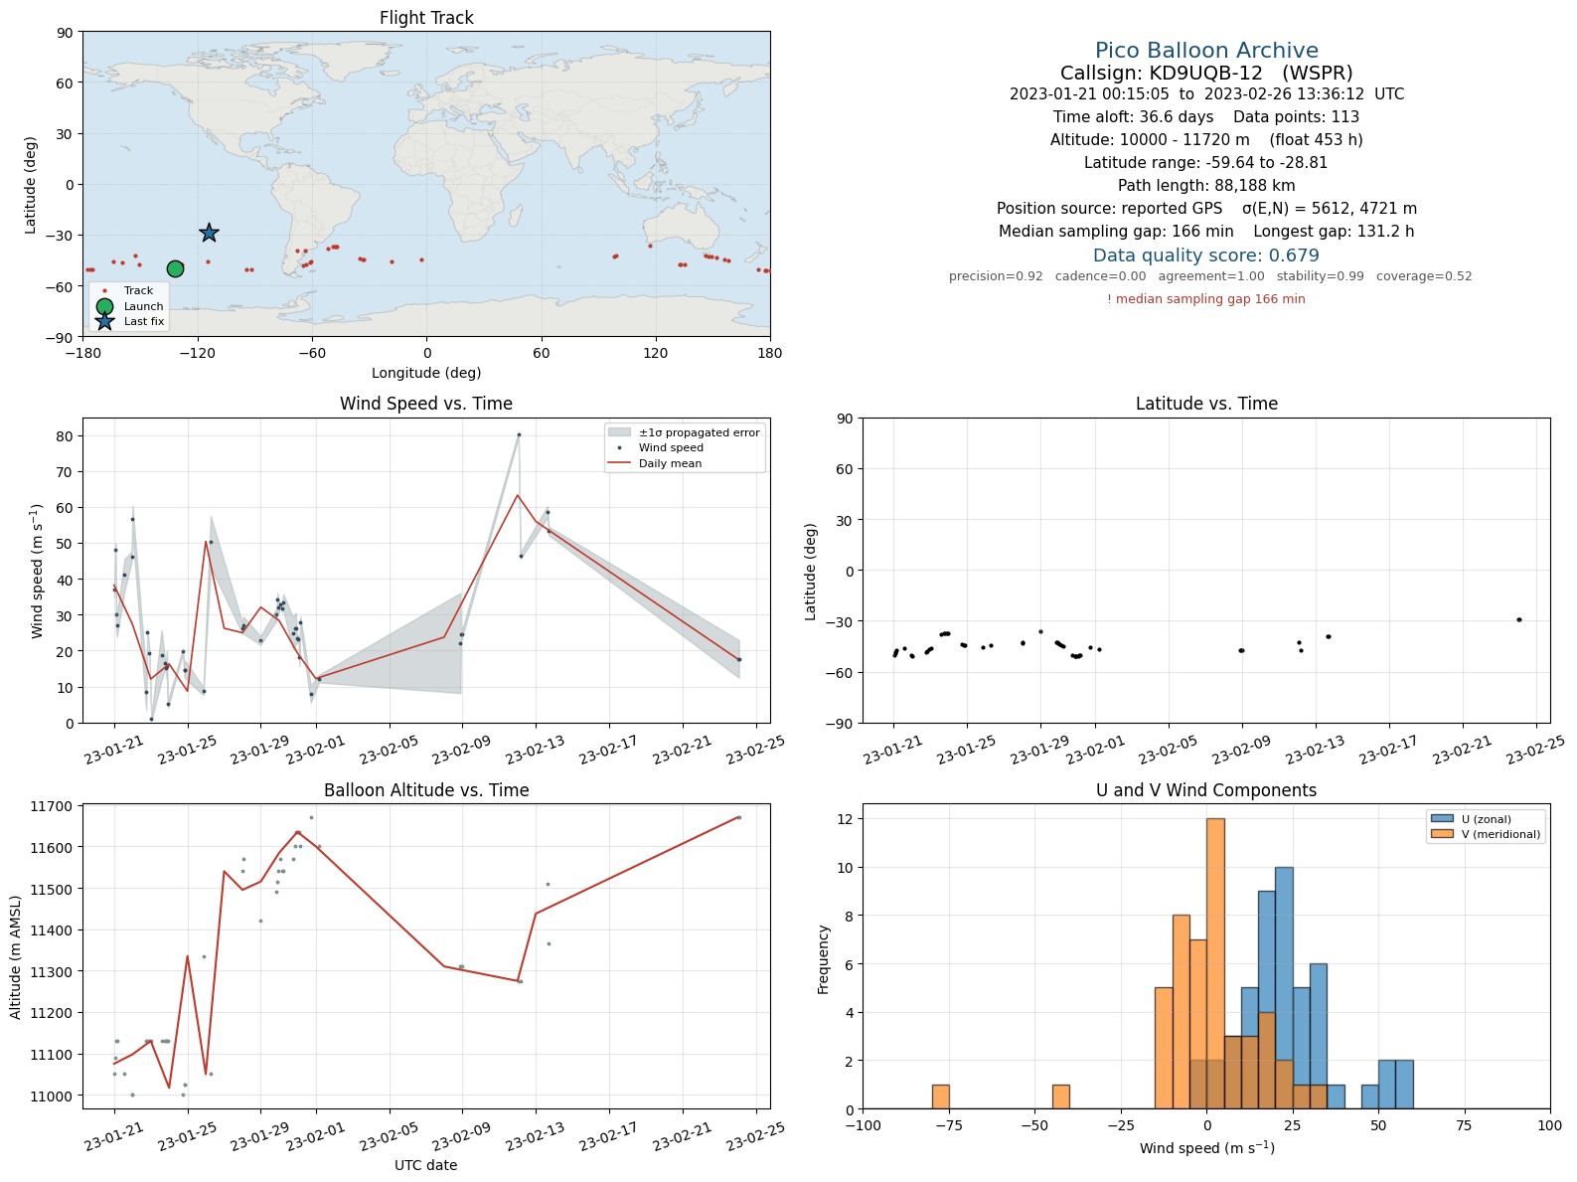Click the isolated orange bar near -75
Viewport: 1577px width, 1182px height.
pyautogui.click(x=941, y=1098)
